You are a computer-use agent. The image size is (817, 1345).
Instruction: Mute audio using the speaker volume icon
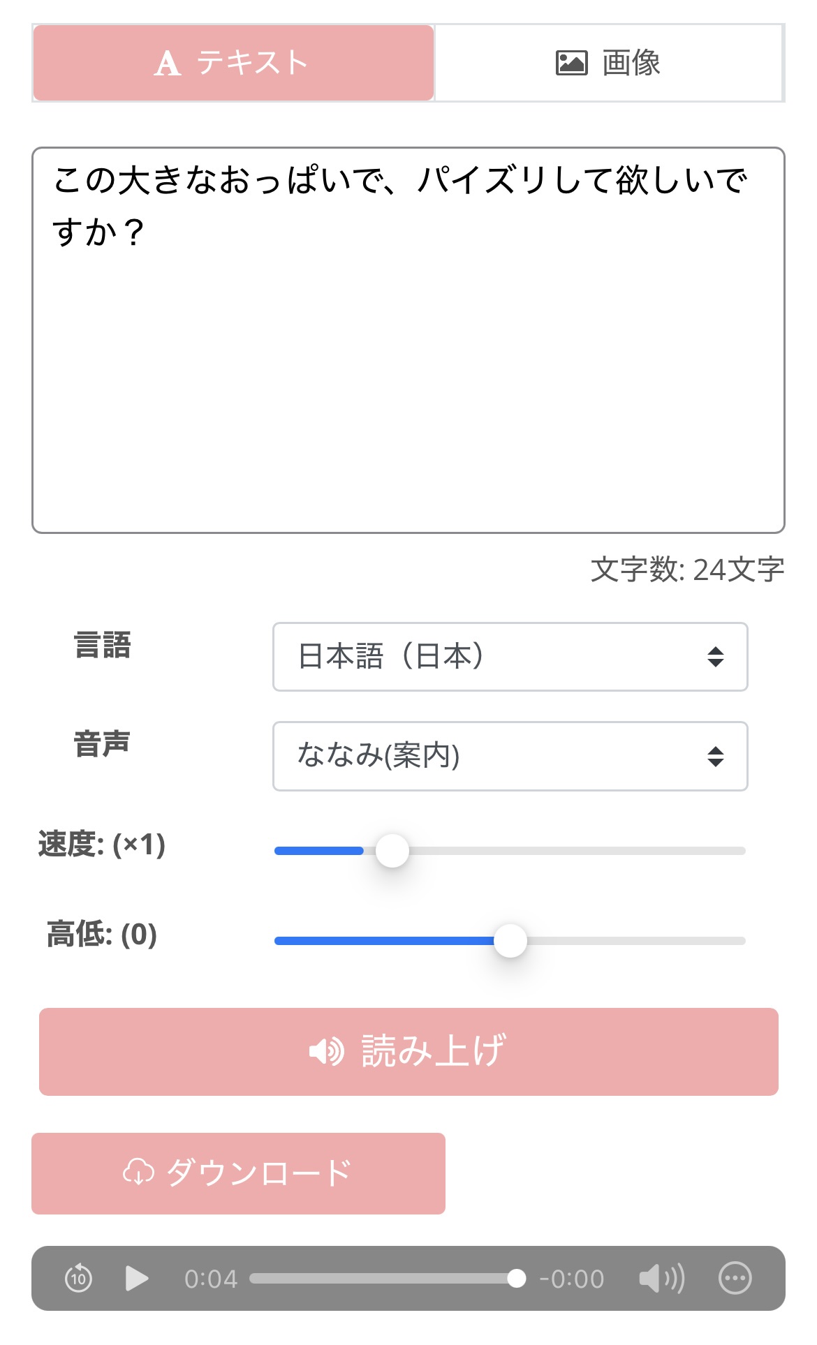pyautogui.click(x=661, y=1278)
